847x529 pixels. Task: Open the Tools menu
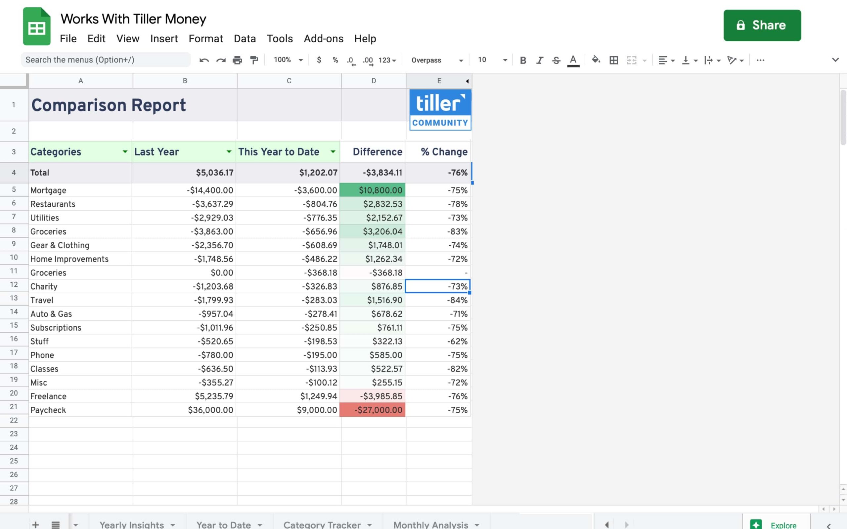click(x=280, y=38)
